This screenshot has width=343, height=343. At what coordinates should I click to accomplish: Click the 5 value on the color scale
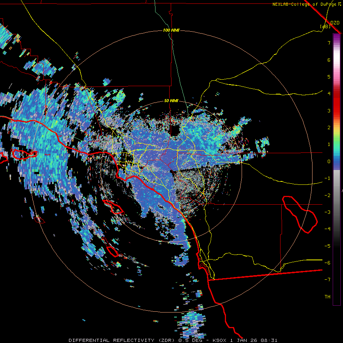(x=329, y=77)
